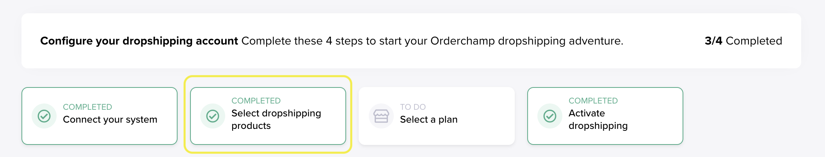Click the Configure your dropshipping account heading
The width and height of the screenshot is (825, 157).
pos(139,41)
